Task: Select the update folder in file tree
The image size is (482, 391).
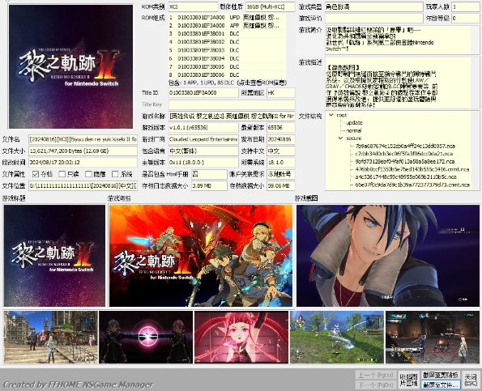Action: click(x=354, y=123)
